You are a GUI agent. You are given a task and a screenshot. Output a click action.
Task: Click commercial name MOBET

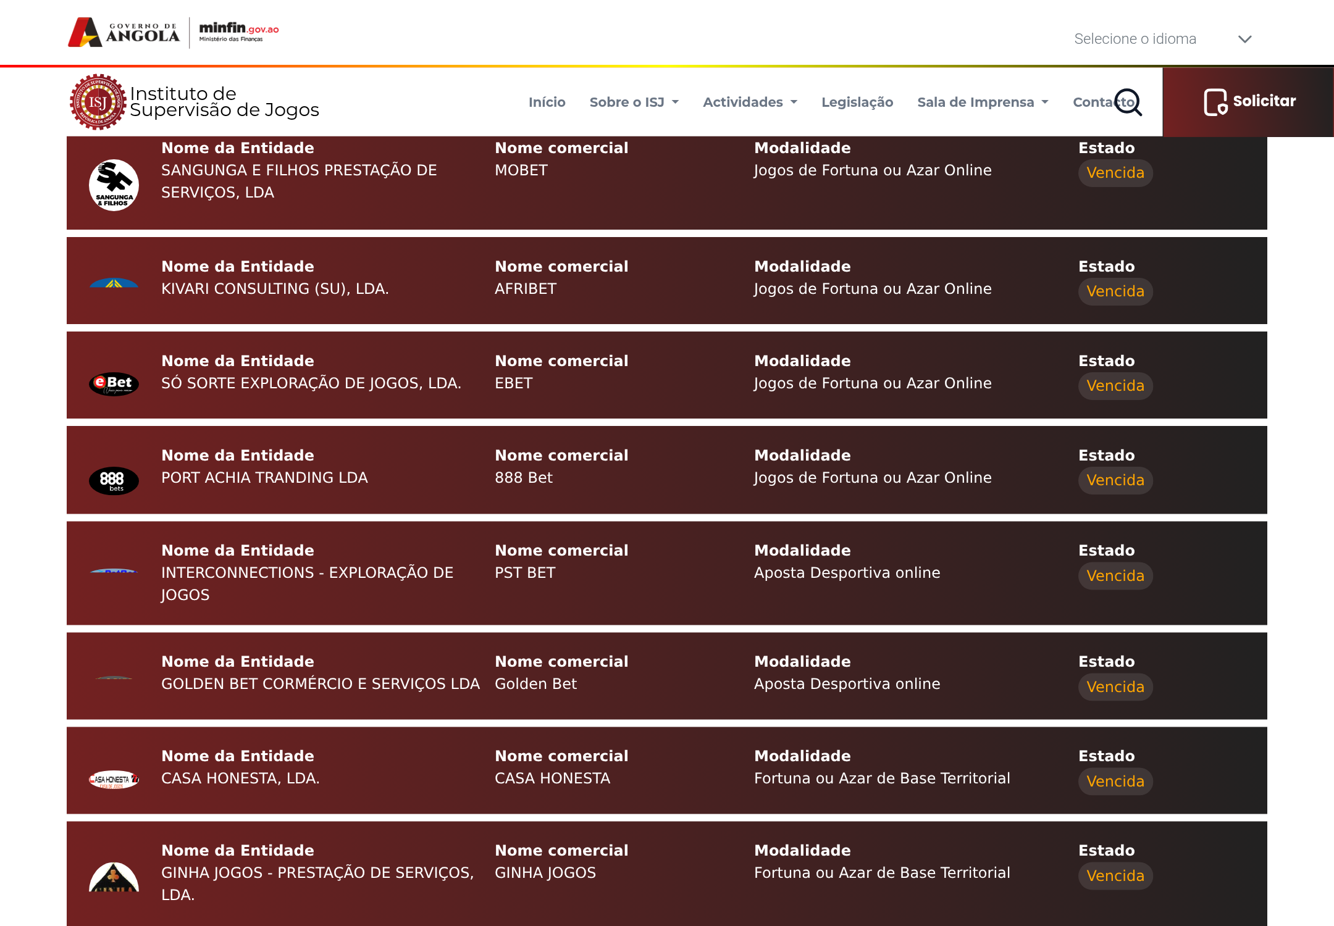(521, 170)
